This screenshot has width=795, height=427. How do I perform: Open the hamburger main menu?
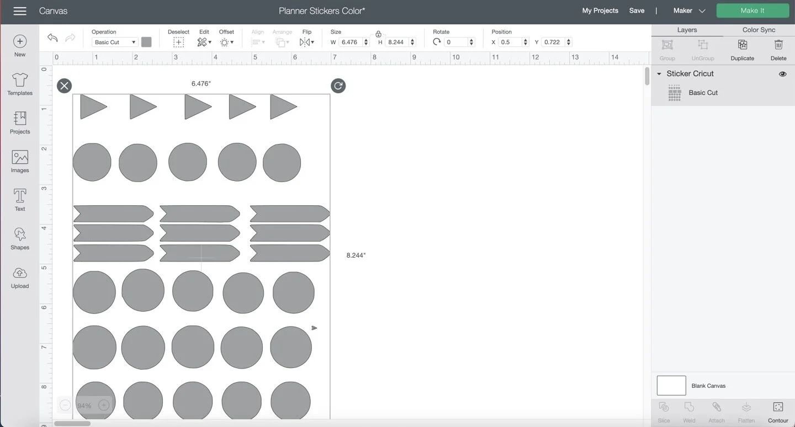tap(20, 11)
